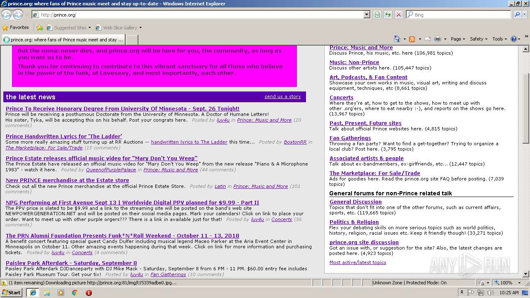The image size is (530, 298).
Task: Click the Action Center flag tray icon
Action: (471, 293)
